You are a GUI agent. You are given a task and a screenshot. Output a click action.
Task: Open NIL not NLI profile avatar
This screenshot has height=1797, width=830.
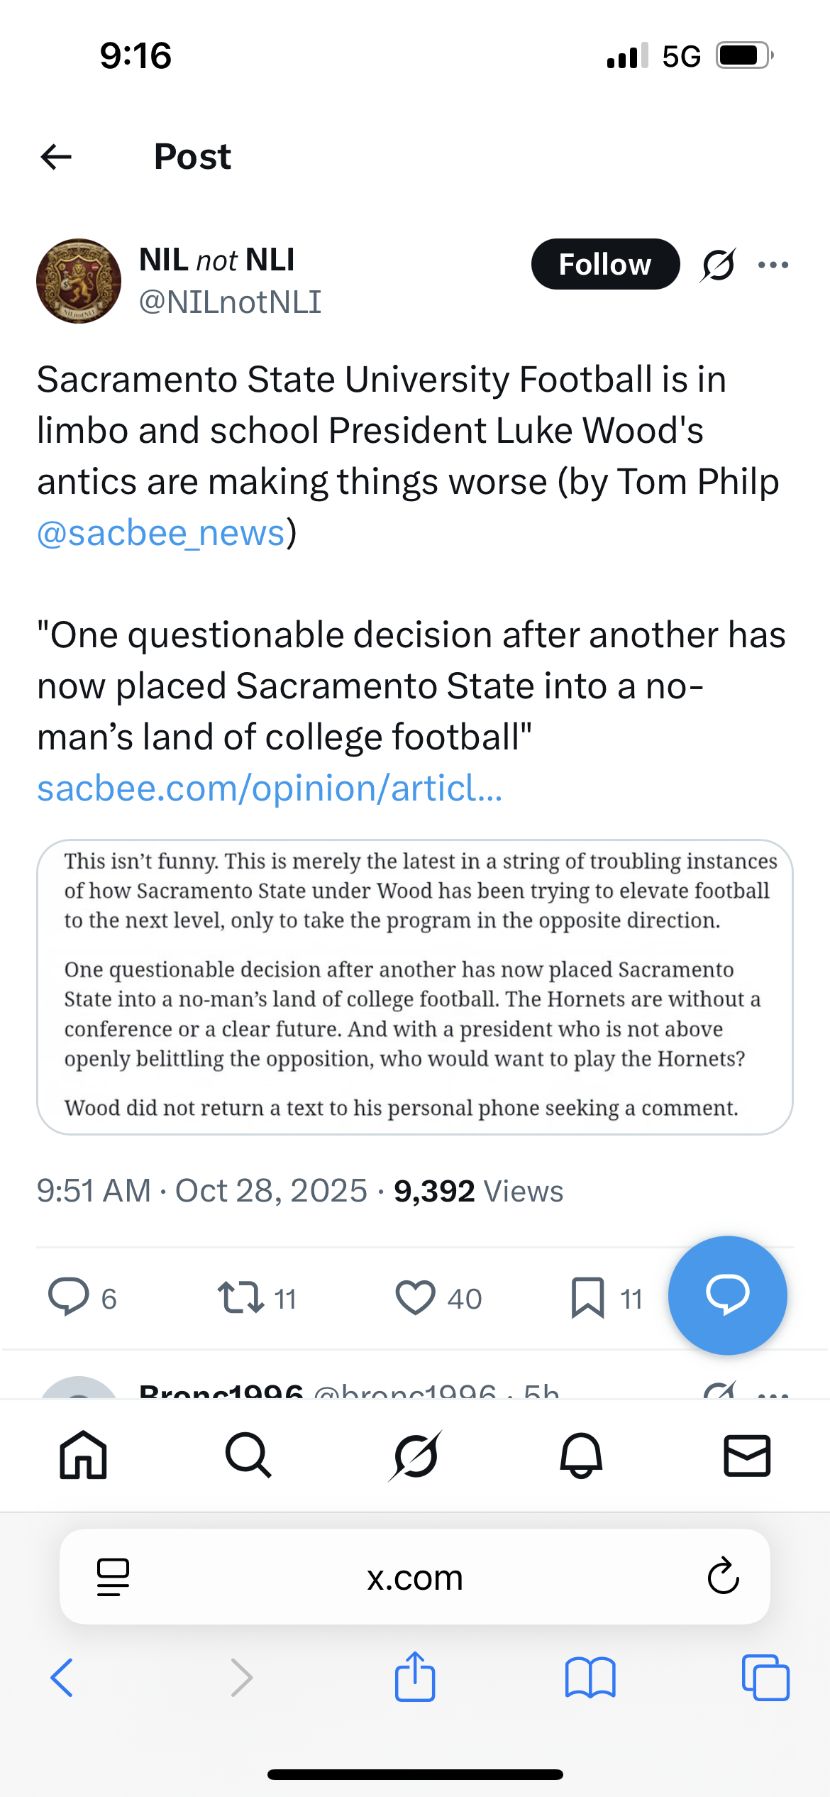point(79,281)
